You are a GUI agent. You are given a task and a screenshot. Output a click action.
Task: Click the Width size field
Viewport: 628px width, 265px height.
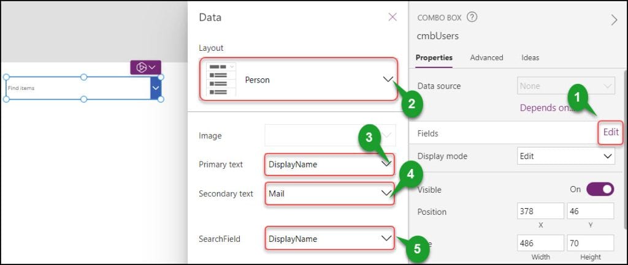tap(540, 242)
